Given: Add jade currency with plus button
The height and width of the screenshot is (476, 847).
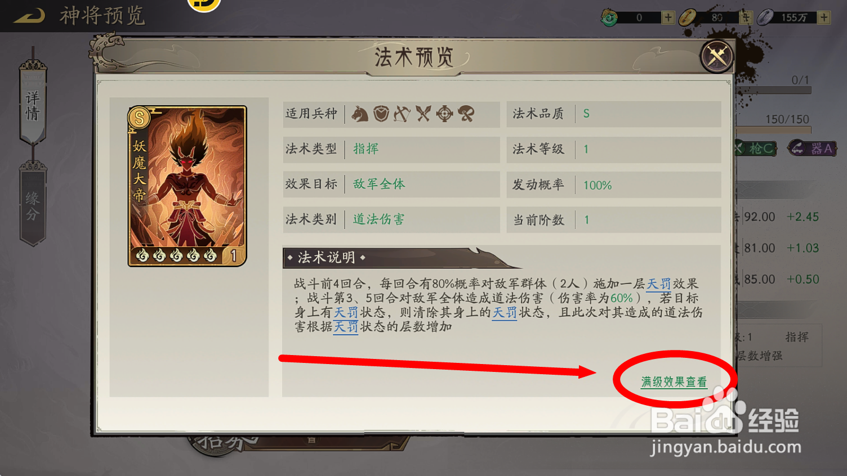Looking at the screenshot, I should coord(668,17).
